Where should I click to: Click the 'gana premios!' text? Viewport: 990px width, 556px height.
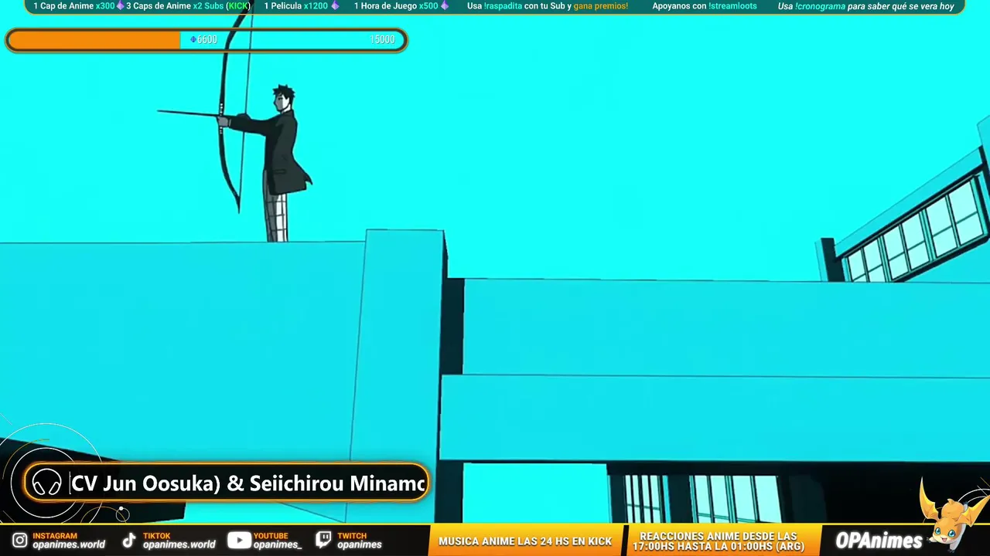pyautogui.click(x=601, y=6)
